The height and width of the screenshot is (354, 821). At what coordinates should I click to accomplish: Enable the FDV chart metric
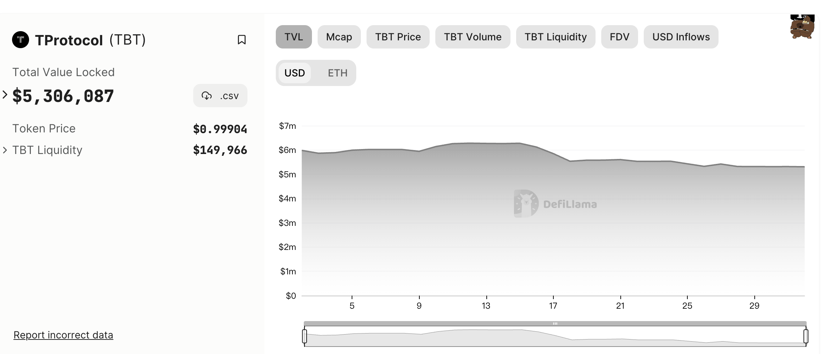619,37
